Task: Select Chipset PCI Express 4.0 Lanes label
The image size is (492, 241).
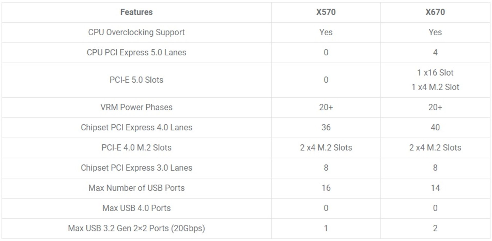Action: click(x=136, y=127)
